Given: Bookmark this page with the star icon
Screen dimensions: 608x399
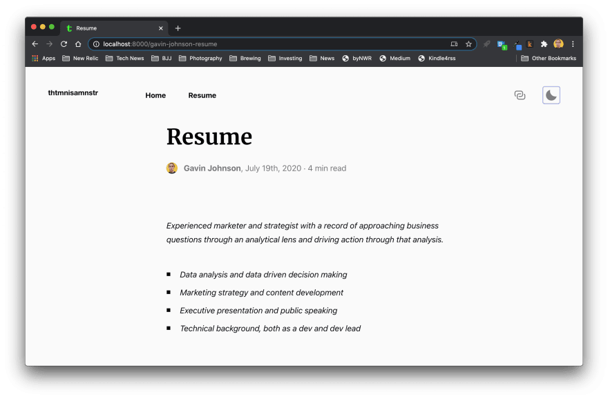Looking at the screenshot, I should point(468,44).
